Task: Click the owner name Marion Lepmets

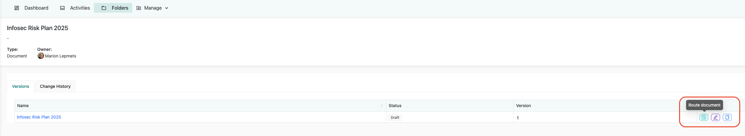Action: (60, 56)
